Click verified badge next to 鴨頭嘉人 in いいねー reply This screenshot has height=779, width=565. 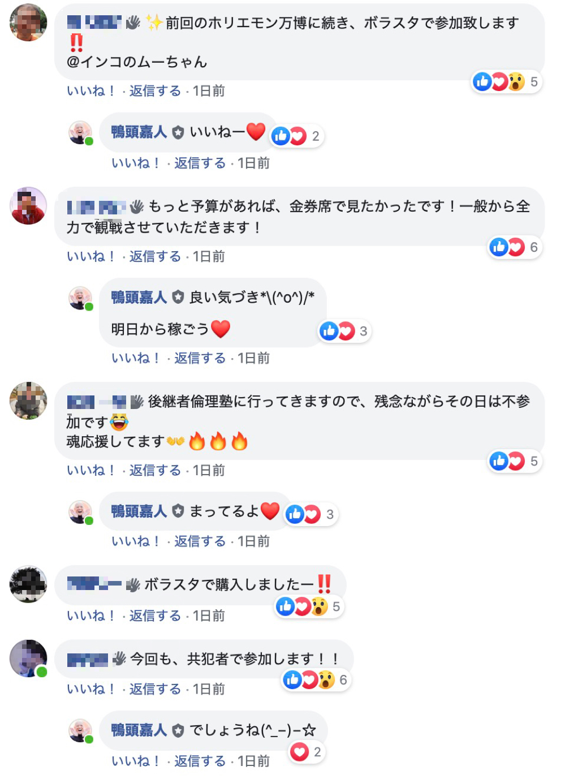pos(178,132)
